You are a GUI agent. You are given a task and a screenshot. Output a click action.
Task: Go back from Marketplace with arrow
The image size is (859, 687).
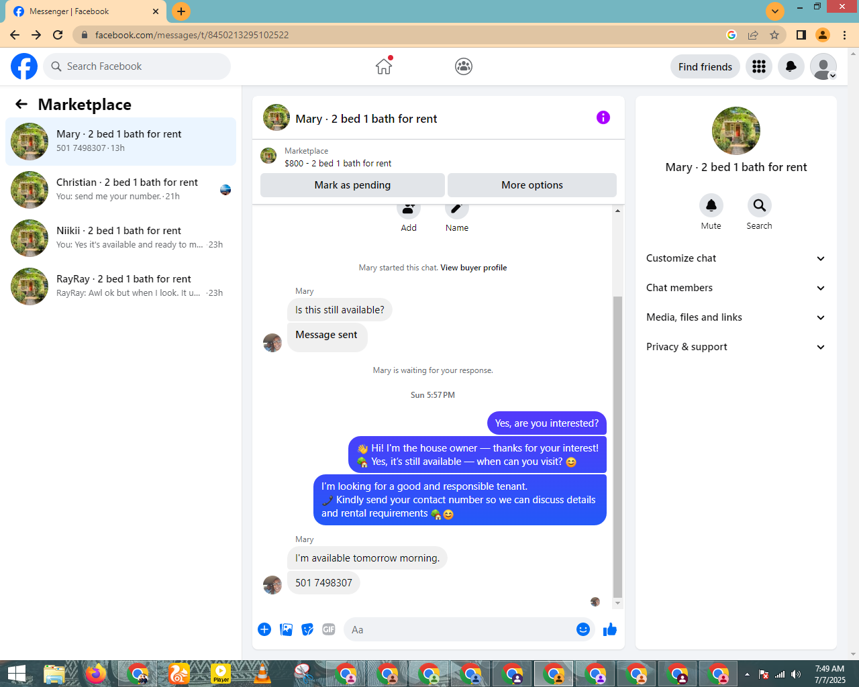tap(21, 104)
